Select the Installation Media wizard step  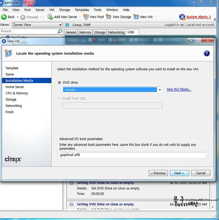coord(27,80)
